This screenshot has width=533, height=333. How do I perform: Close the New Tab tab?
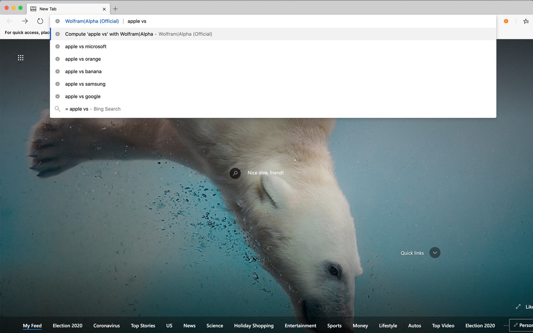(104, 9)
